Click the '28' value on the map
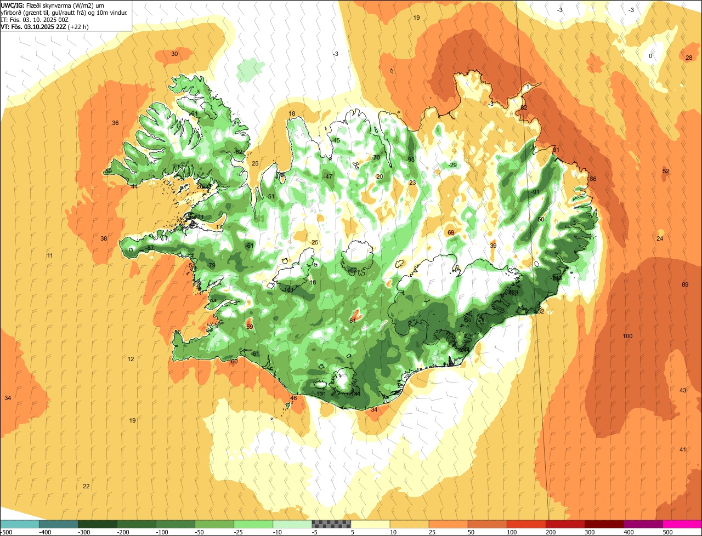The width and height of the screenshot is (702, 536). pyautogui.click(x=689, y=58)
